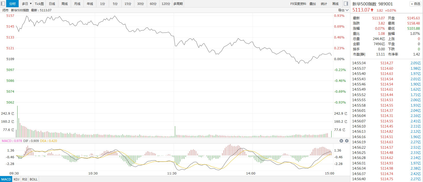
Task: Click the DEA : 0.420 readout
Action: 49,141
